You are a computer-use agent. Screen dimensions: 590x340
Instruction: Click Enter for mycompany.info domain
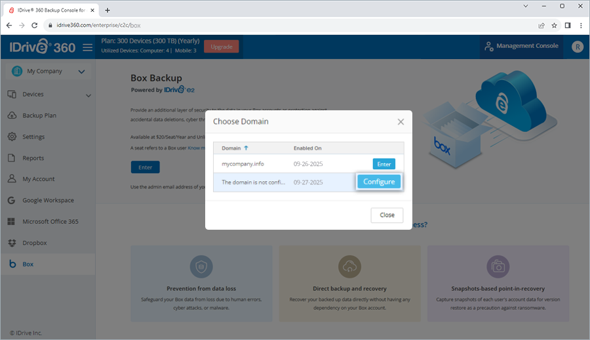(x=383, y=164)
